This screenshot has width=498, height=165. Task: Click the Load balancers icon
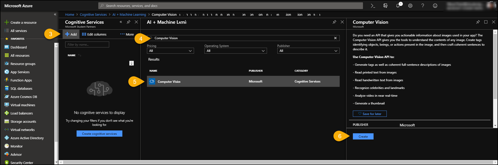click(7, 113)
